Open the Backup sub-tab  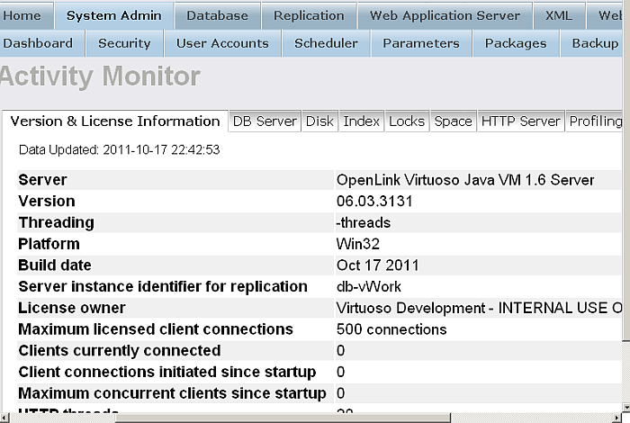[x=591, y=43]
